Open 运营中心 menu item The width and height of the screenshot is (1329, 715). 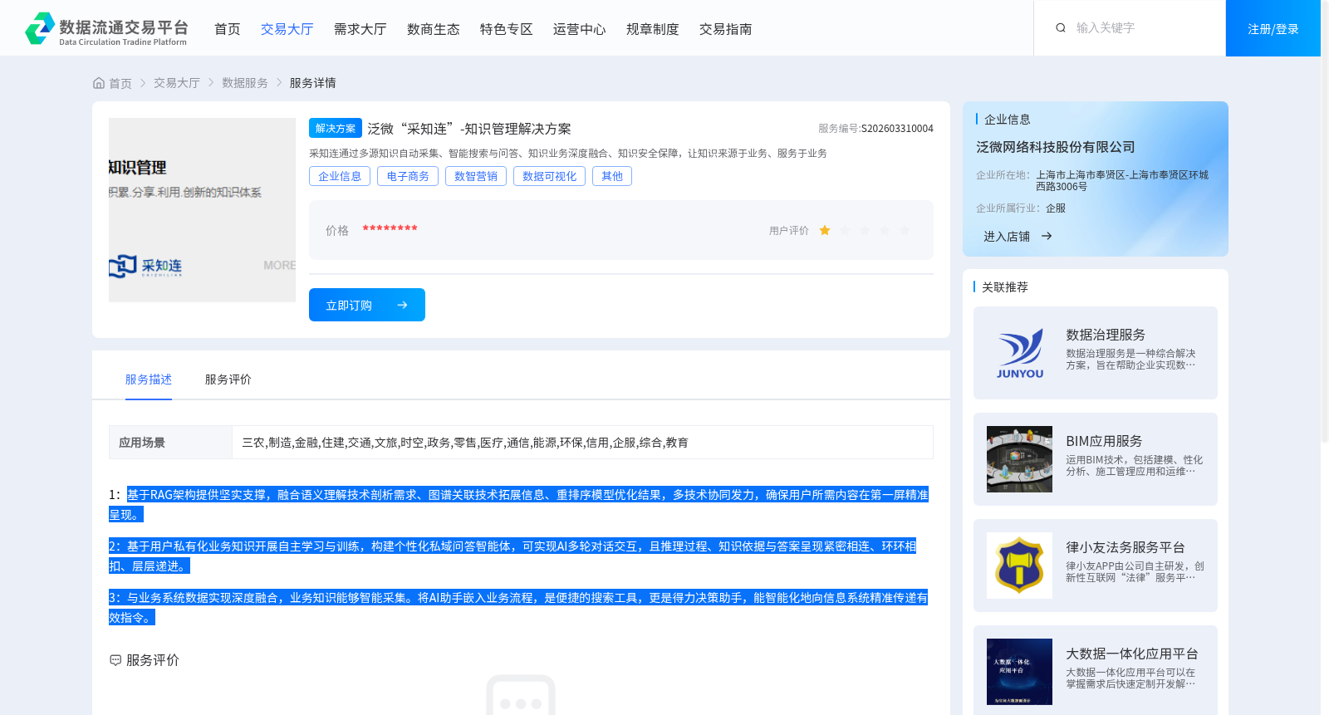tap(580, 29)
